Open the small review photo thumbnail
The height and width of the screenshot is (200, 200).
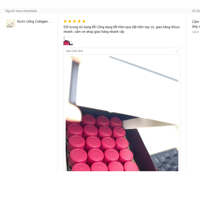click(x=68, y=41)
